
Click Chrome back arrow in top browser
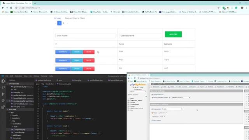point(3,8)
